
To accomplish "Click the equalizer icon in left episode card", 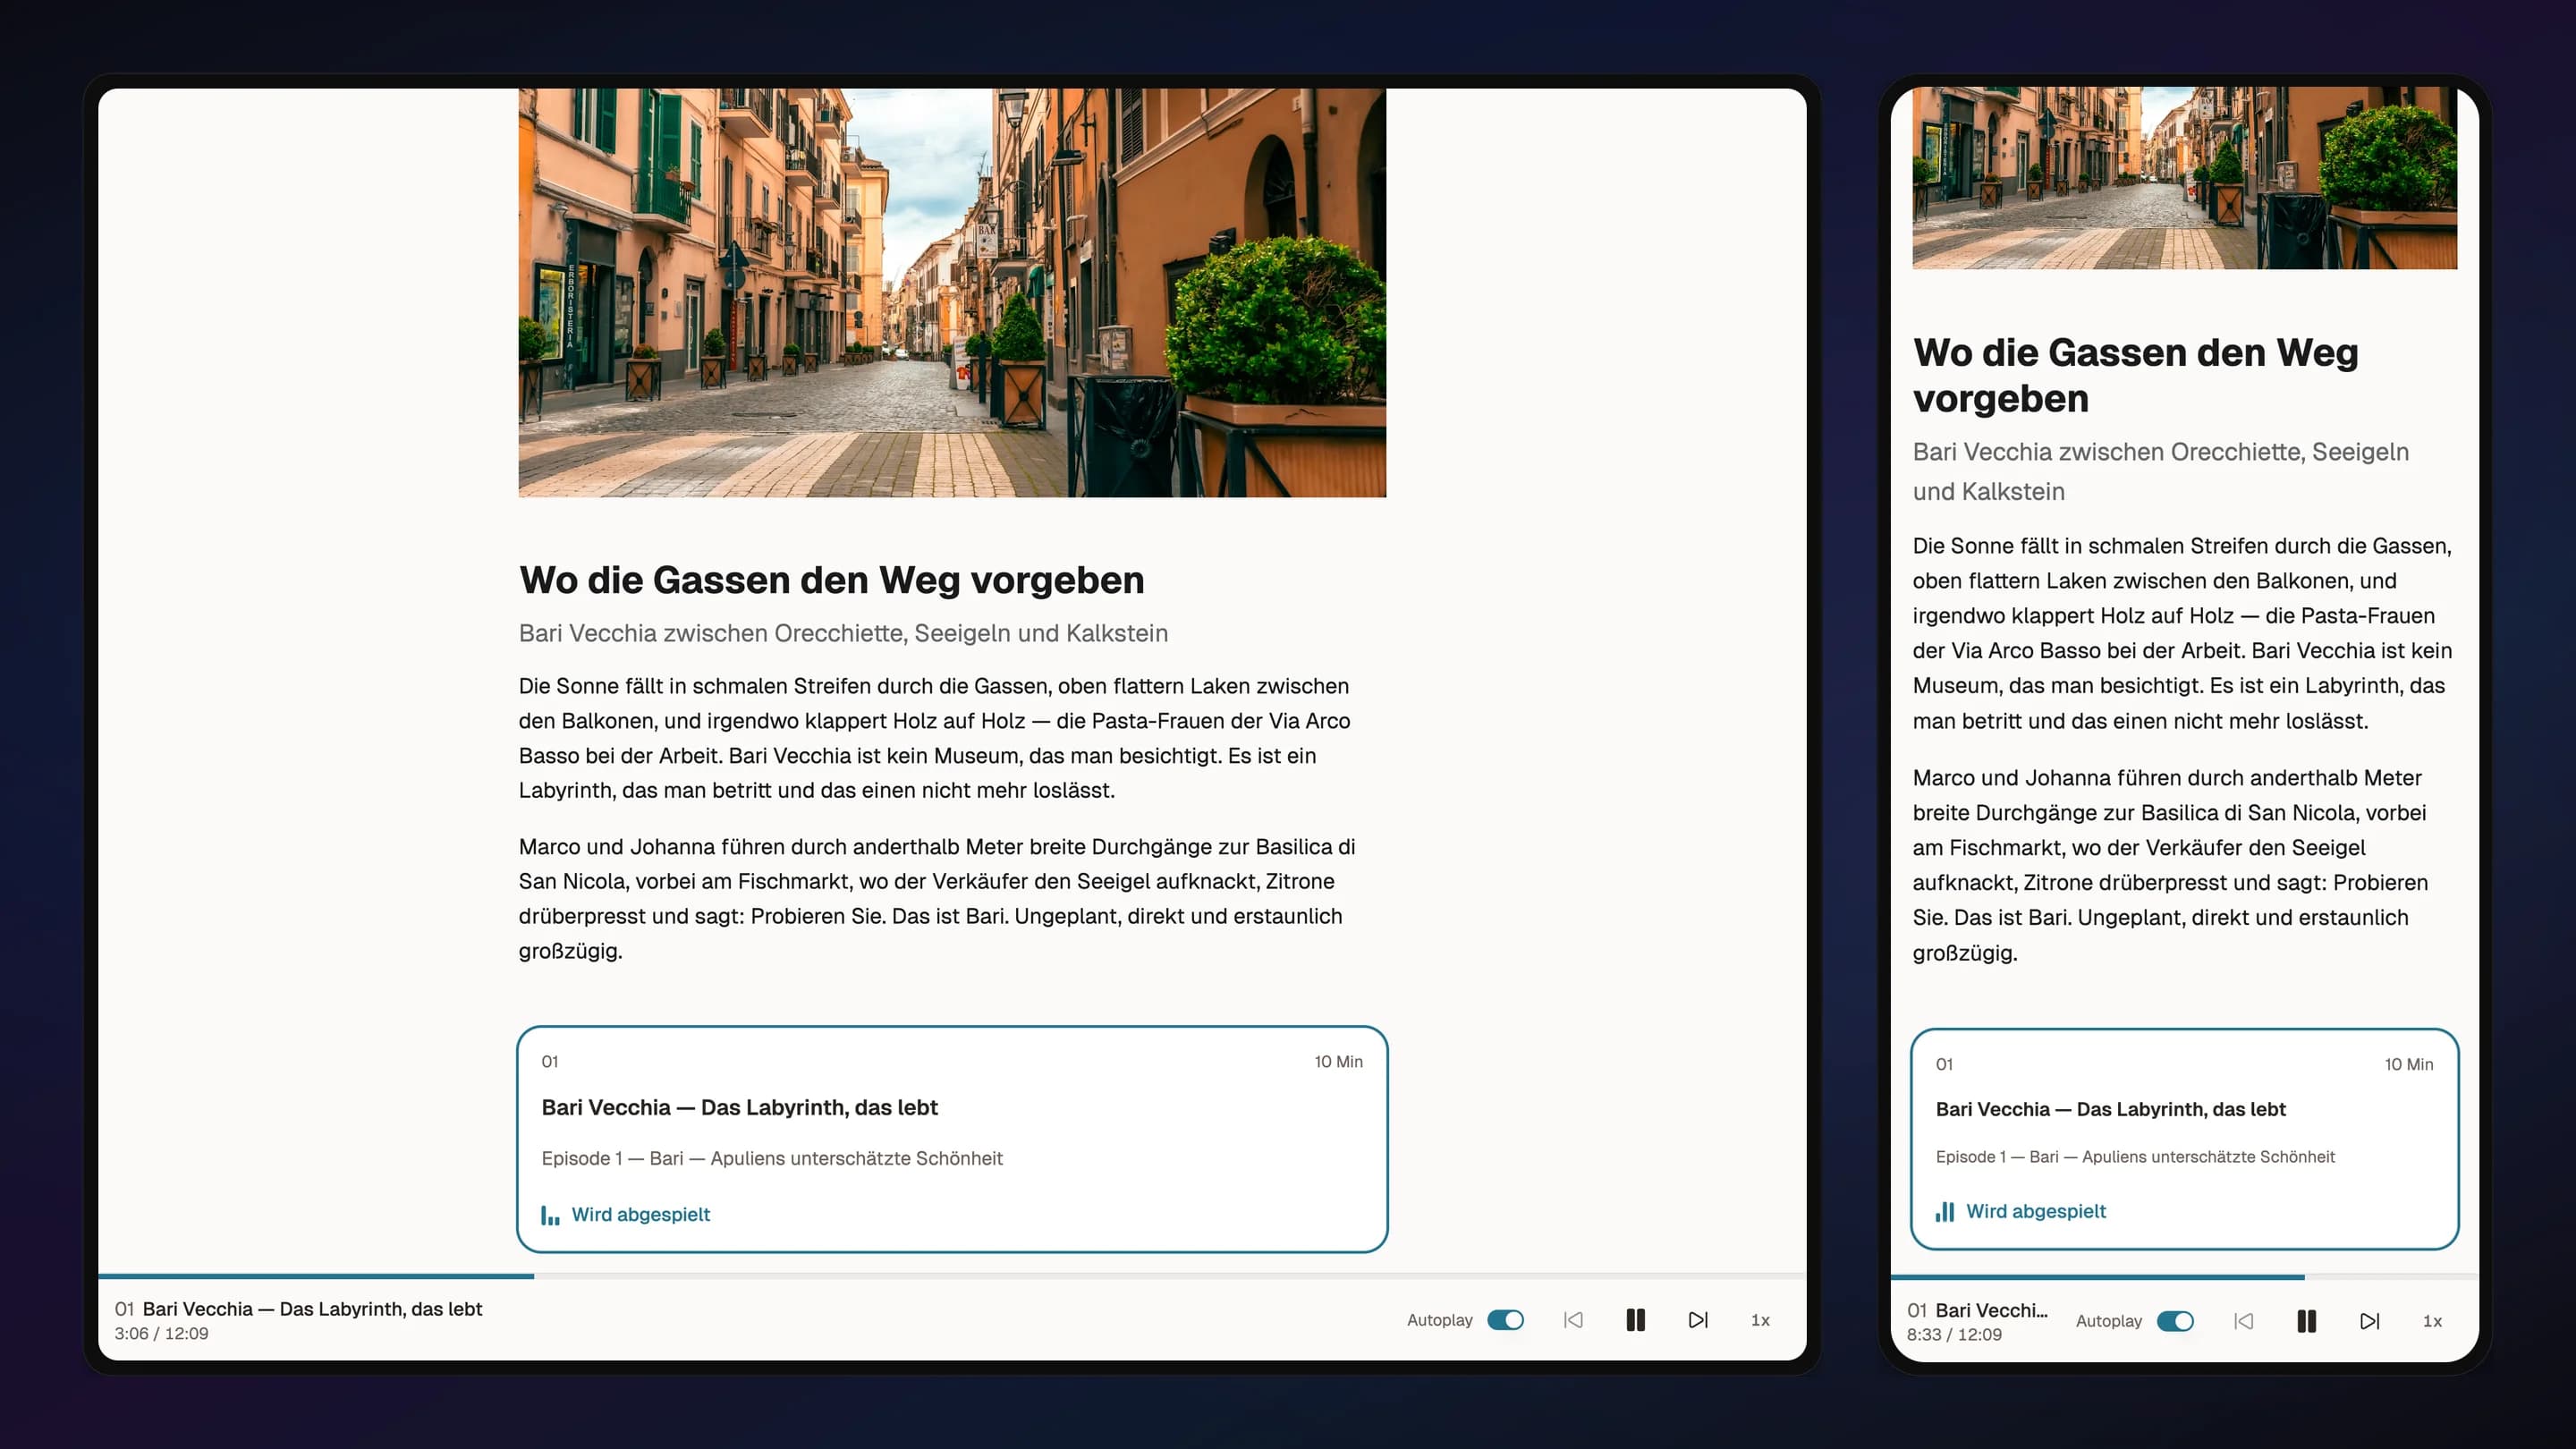I will coord(549,1214).
